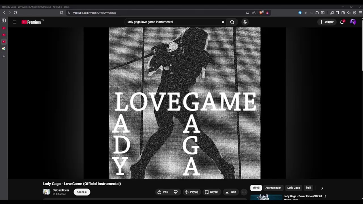Screen dimensions: 363x204
Task: Bookmark this page via bookmark icon
Action: coord(62,13)
